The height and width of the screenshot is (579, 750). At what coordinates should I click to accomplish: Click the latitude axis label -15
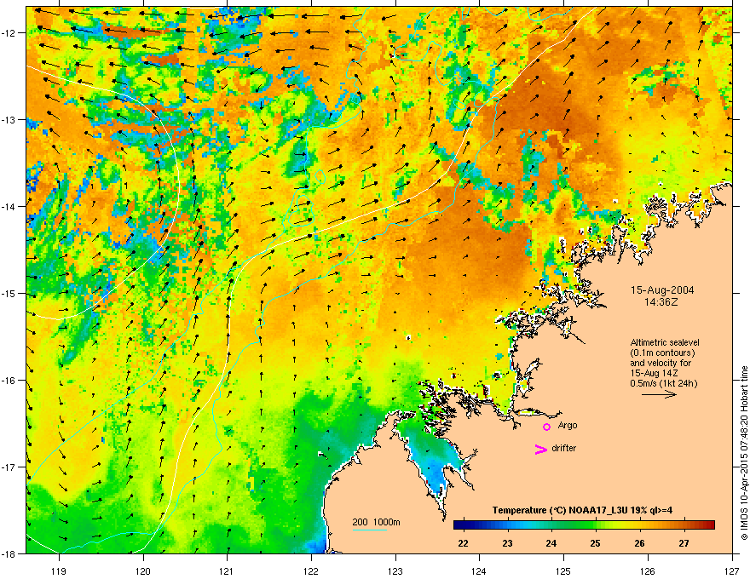pos(9,293)
